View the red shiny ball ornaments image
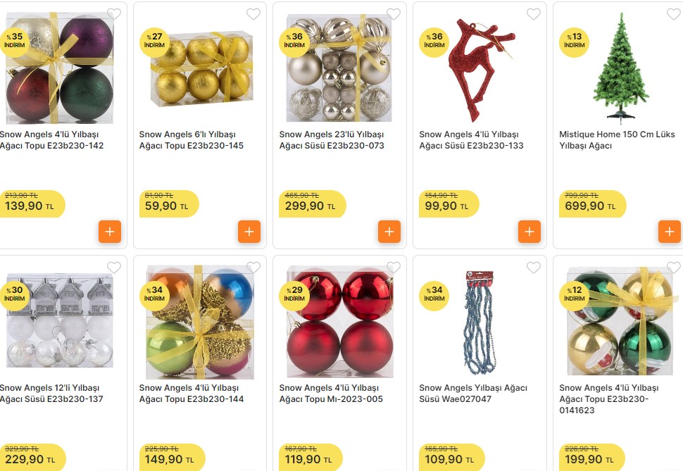This screenshot has height=471, width=683. click(340, 322)
